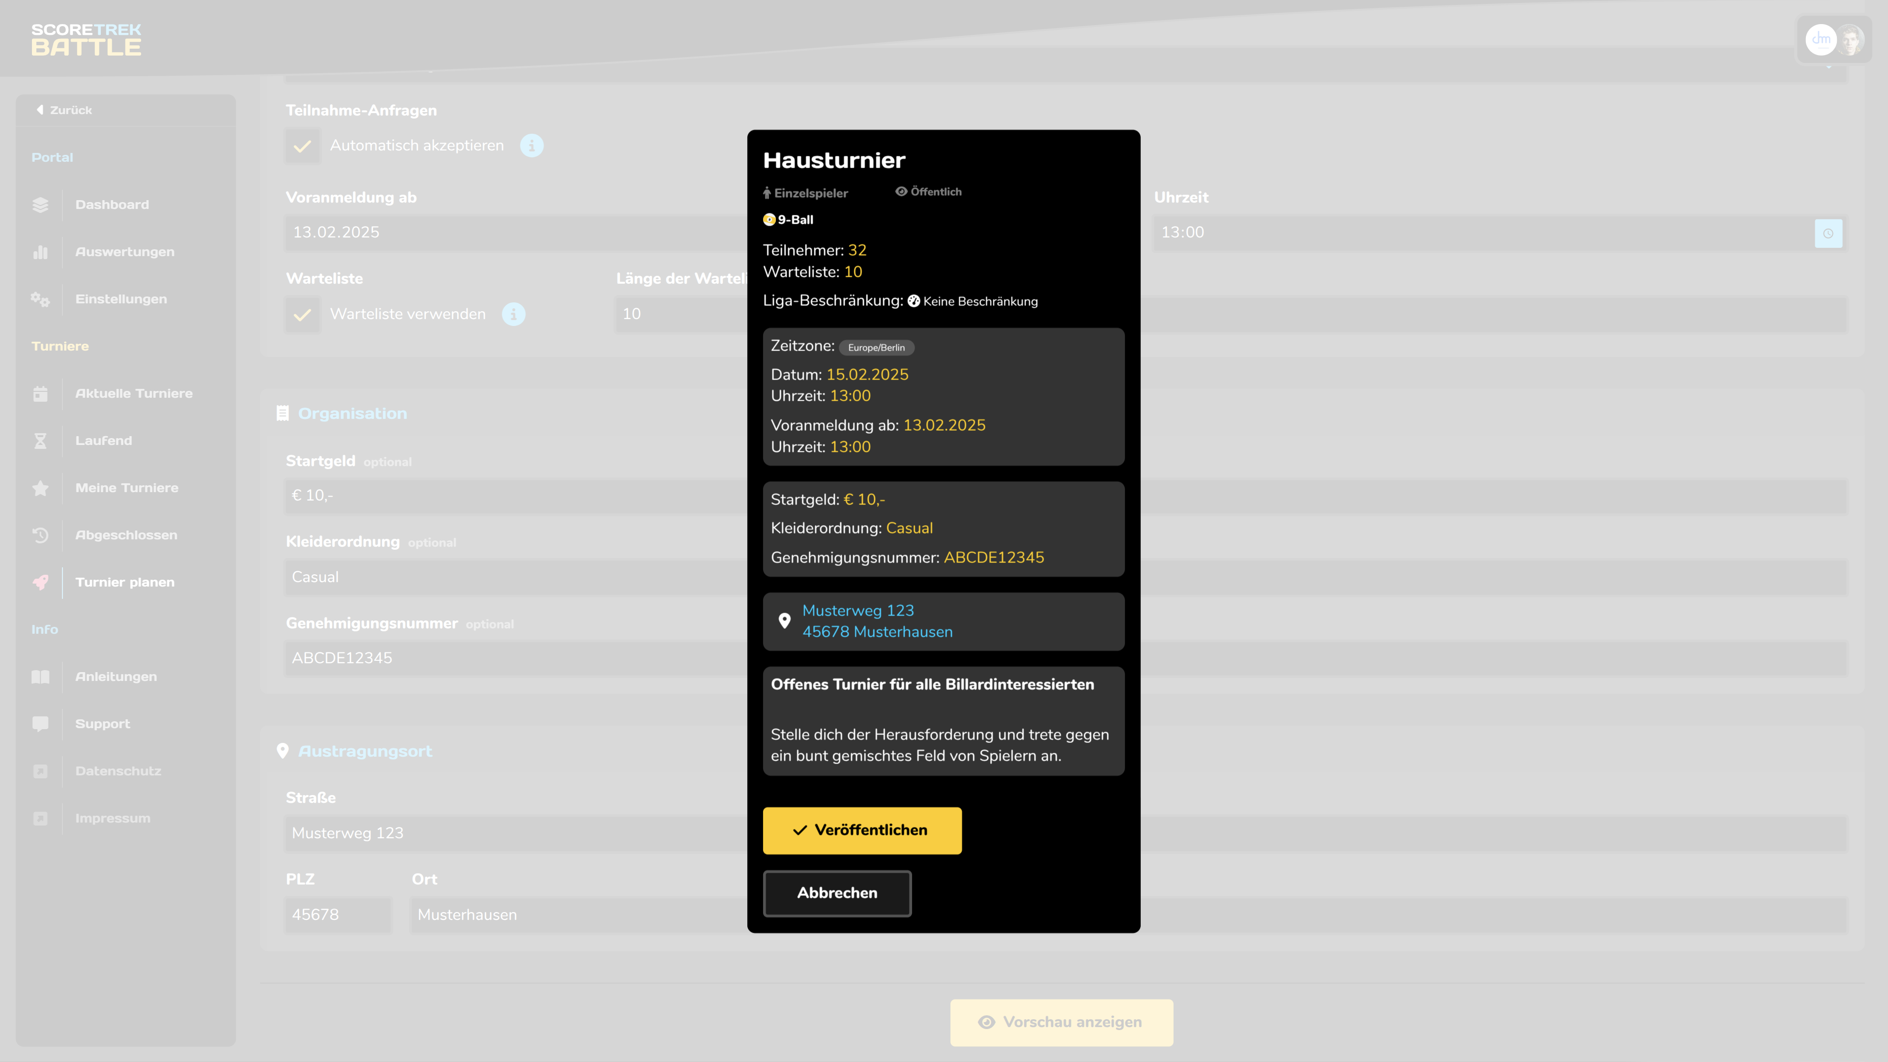Viewport: 1888px width, 1062px height.
Task: Toggle the Automatisch akzeptieren checkbox
Action: click(302, 146)
